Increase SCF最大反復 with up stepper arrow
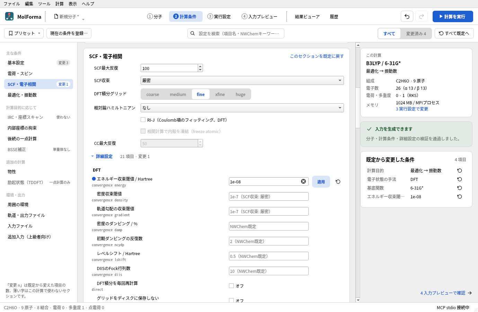The image size is (478, 312). point(200,66)
